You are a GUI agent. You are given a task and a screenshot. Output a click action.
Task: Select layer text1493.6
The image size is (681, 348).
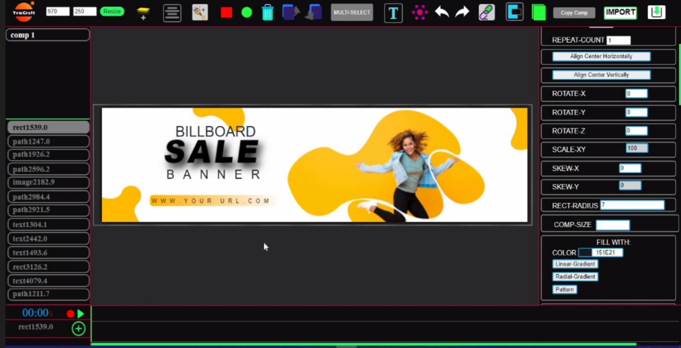coord(48,252)
